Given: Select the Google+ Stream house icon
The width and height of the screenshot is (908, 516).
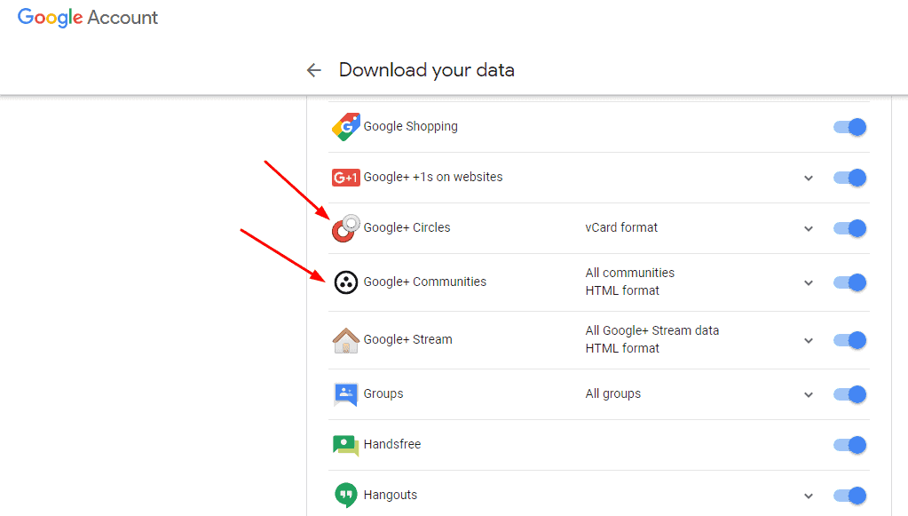Looking at the screenshot, I should pos(345,340).
